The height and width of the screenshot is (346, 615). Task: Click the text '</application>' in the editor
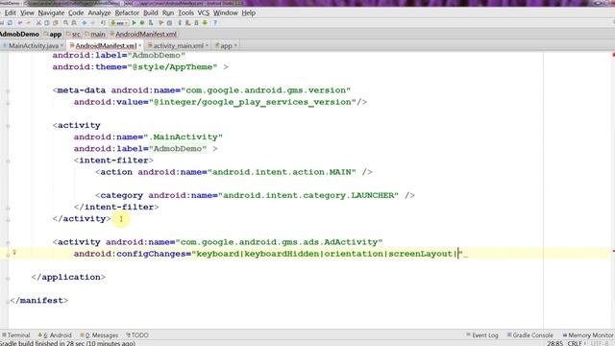point(68,277)
